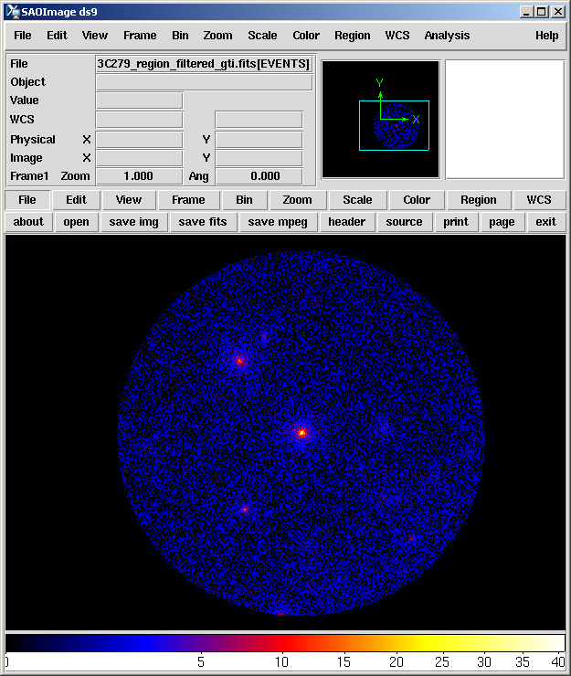Image resolution: width=571 pixels, height=676 pixels.
Task: Open the Zoom menu in the menu bar
Action: tap(217, 36)
